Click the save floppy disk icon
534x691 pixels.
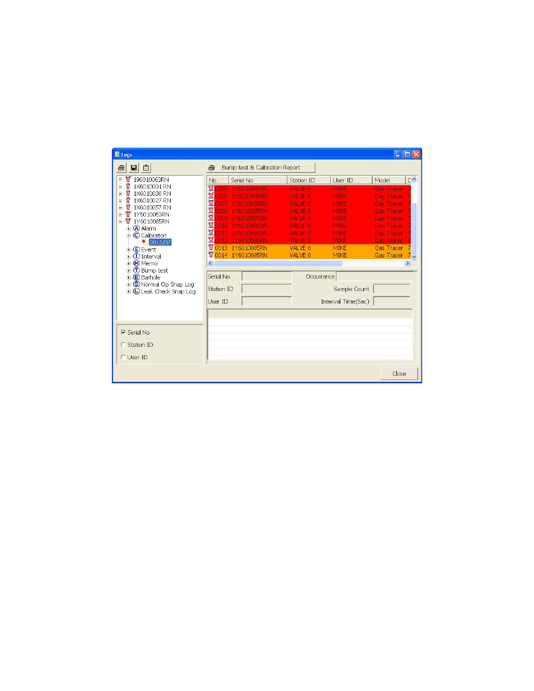134,168
